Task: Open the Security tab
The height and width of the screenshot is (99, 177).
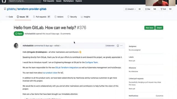Action: pos(72,17)
